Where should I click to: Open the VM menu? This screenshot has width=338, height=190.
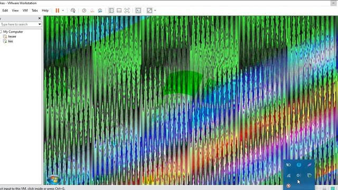(25, 11)
